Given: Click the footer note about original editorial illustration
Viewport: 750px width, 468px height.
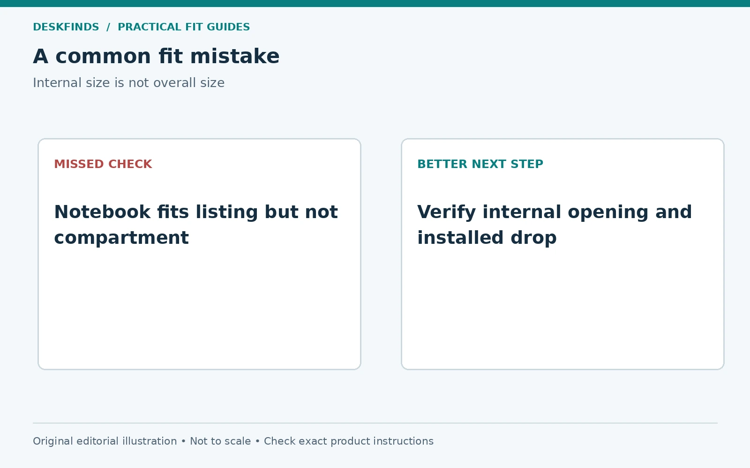Looking at the screenshot, I should coord(233,441).
